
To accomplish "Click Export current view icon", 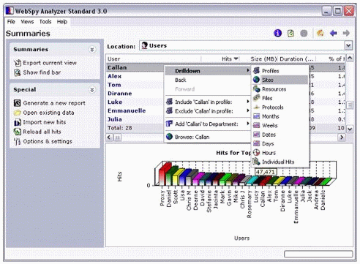I will [17, 63].
